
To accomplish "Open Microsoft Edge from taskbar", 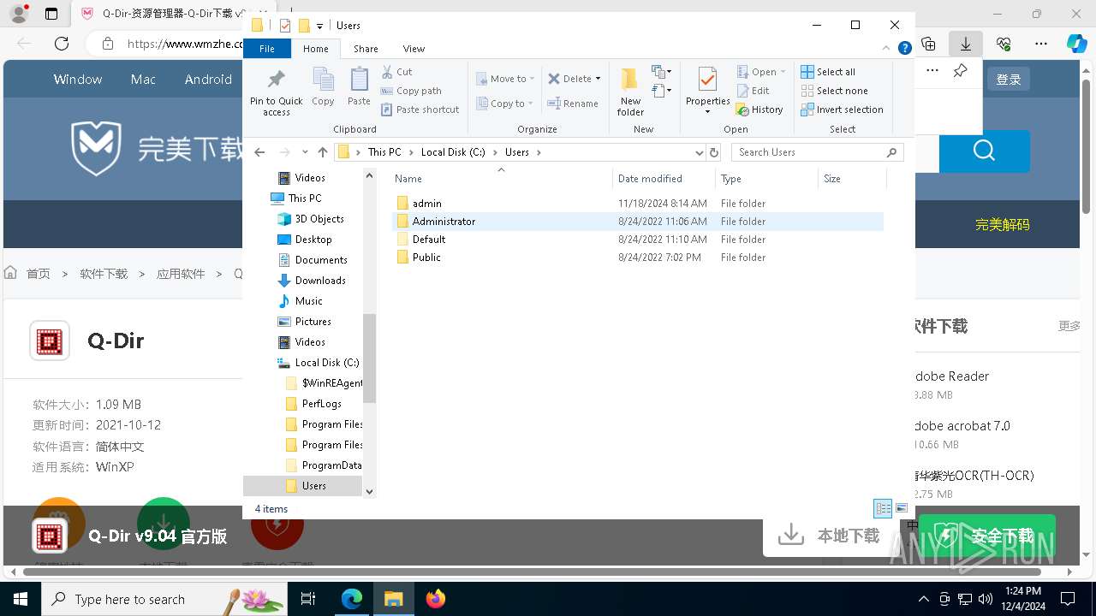I will click(x=352, y=599).
